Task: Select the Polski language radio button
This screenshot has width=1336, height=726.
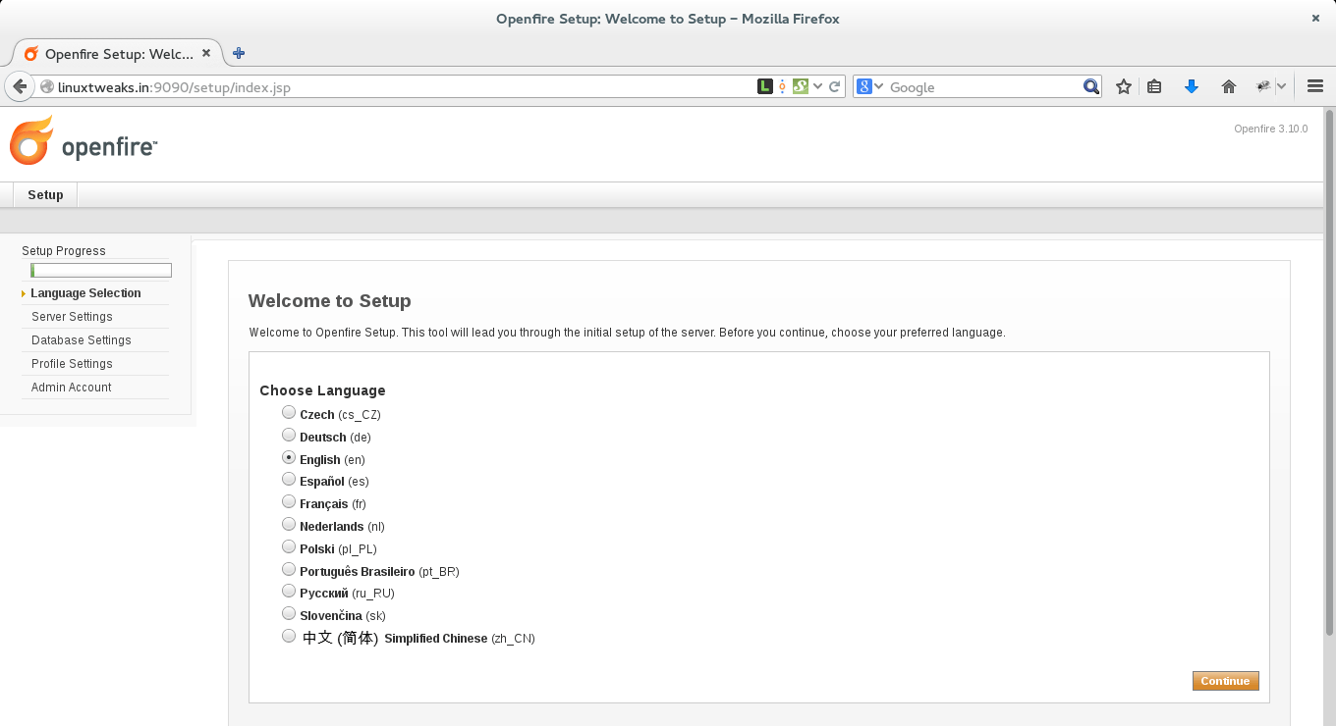Action: click(289, 546)
